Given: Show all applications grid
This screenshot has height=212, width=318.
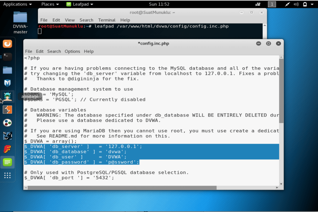Looking at the screenshot, I should tap(8, 175).
